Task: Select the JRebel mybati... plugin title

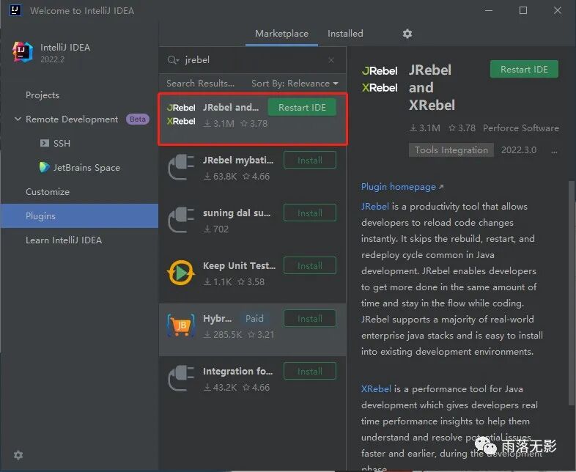Action: coord(238,161)
